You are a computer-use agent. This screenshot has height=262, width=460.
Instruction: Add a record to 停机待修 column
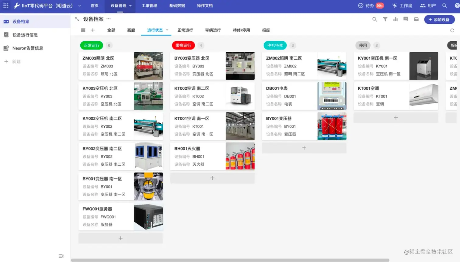pos(304,148)
